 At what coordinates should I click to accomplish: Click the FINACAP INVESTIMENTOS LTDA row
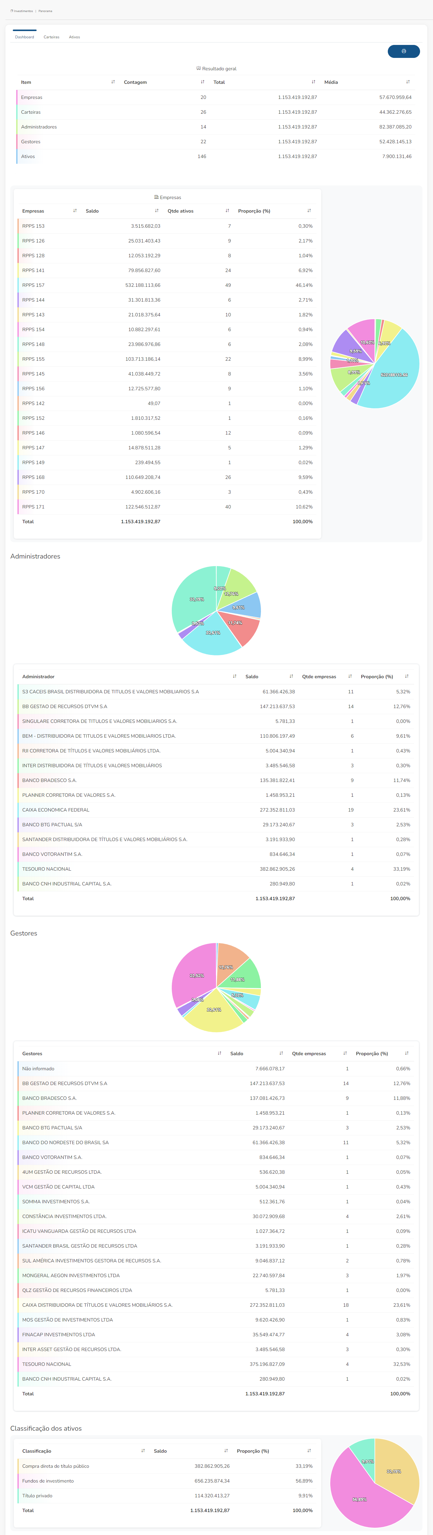[216, 1335]
